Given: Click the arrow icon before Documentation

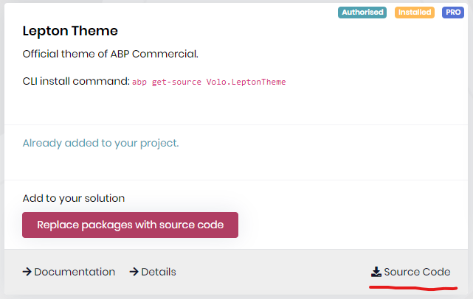Looking at the screenshot, I should coord(27,272).
